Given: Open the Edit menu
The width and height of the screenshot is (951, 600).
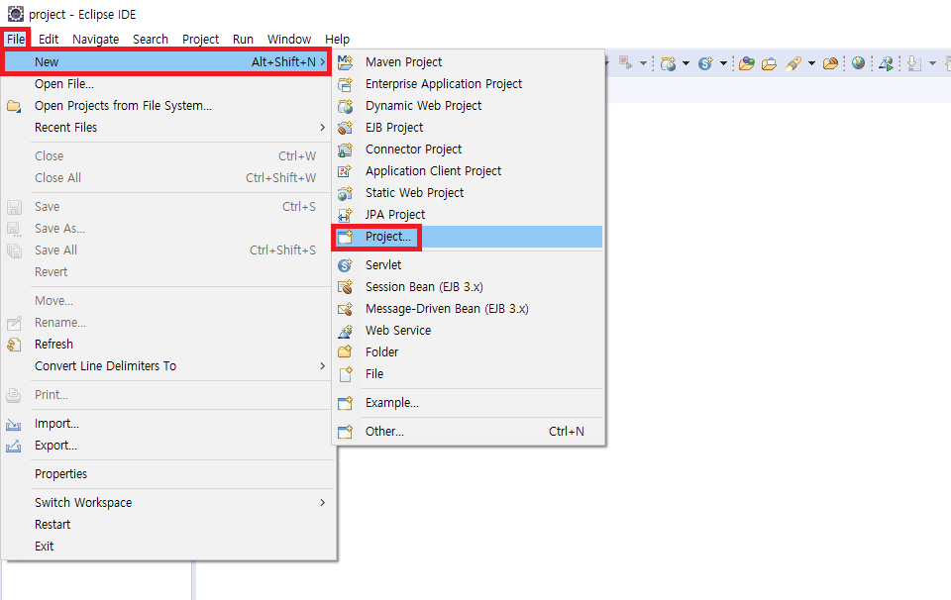Looking at the screenshot, I should click(x=49, y=39).
